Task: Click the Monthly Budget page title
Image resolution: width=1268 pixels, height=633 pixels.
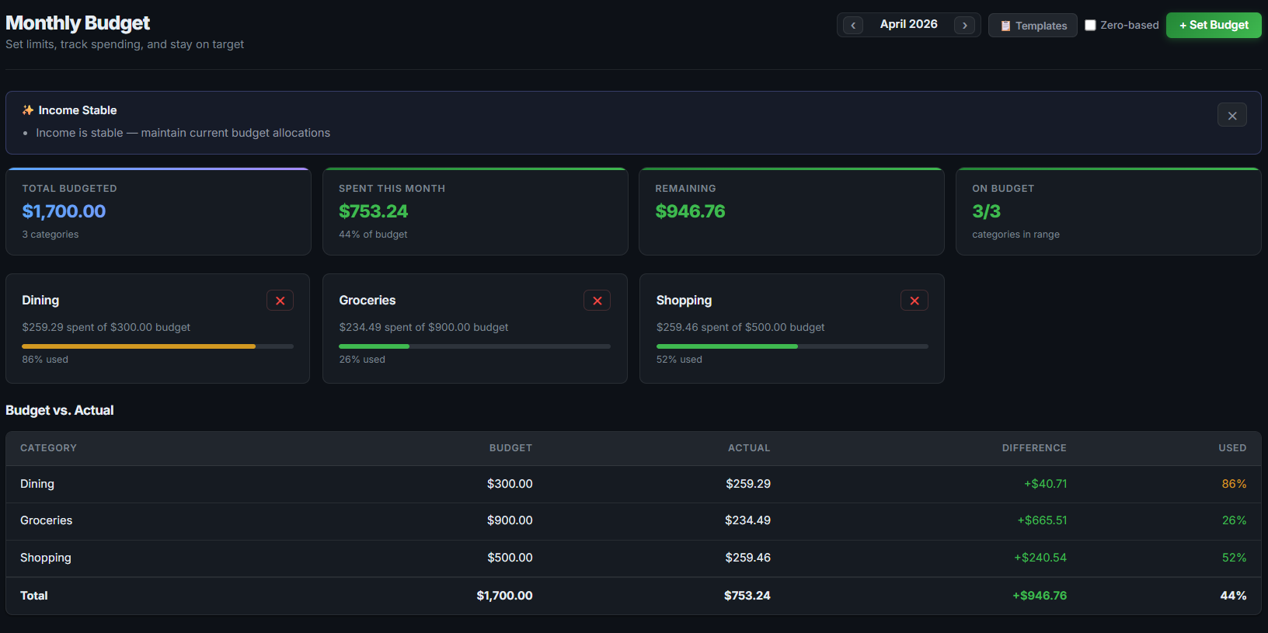Action: pos(78,23)
